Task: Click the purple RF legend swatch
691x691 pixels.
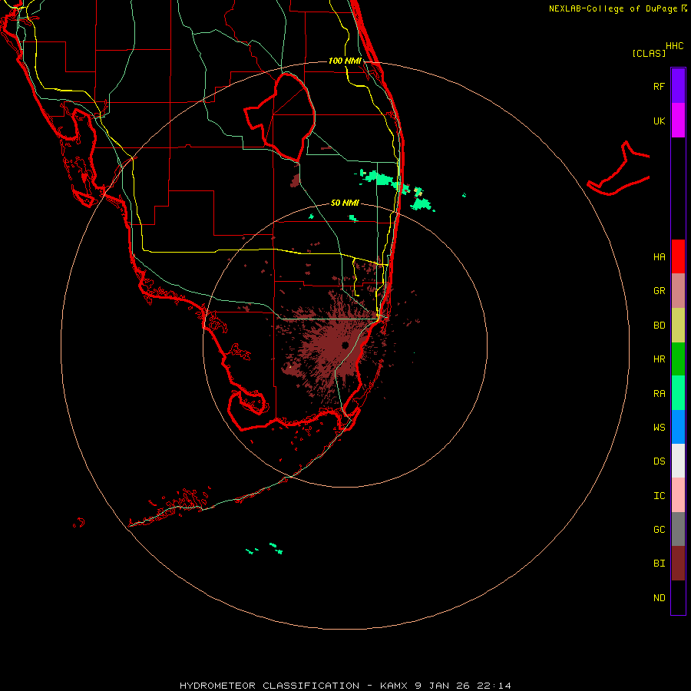Action: click(x=678, y=86)
